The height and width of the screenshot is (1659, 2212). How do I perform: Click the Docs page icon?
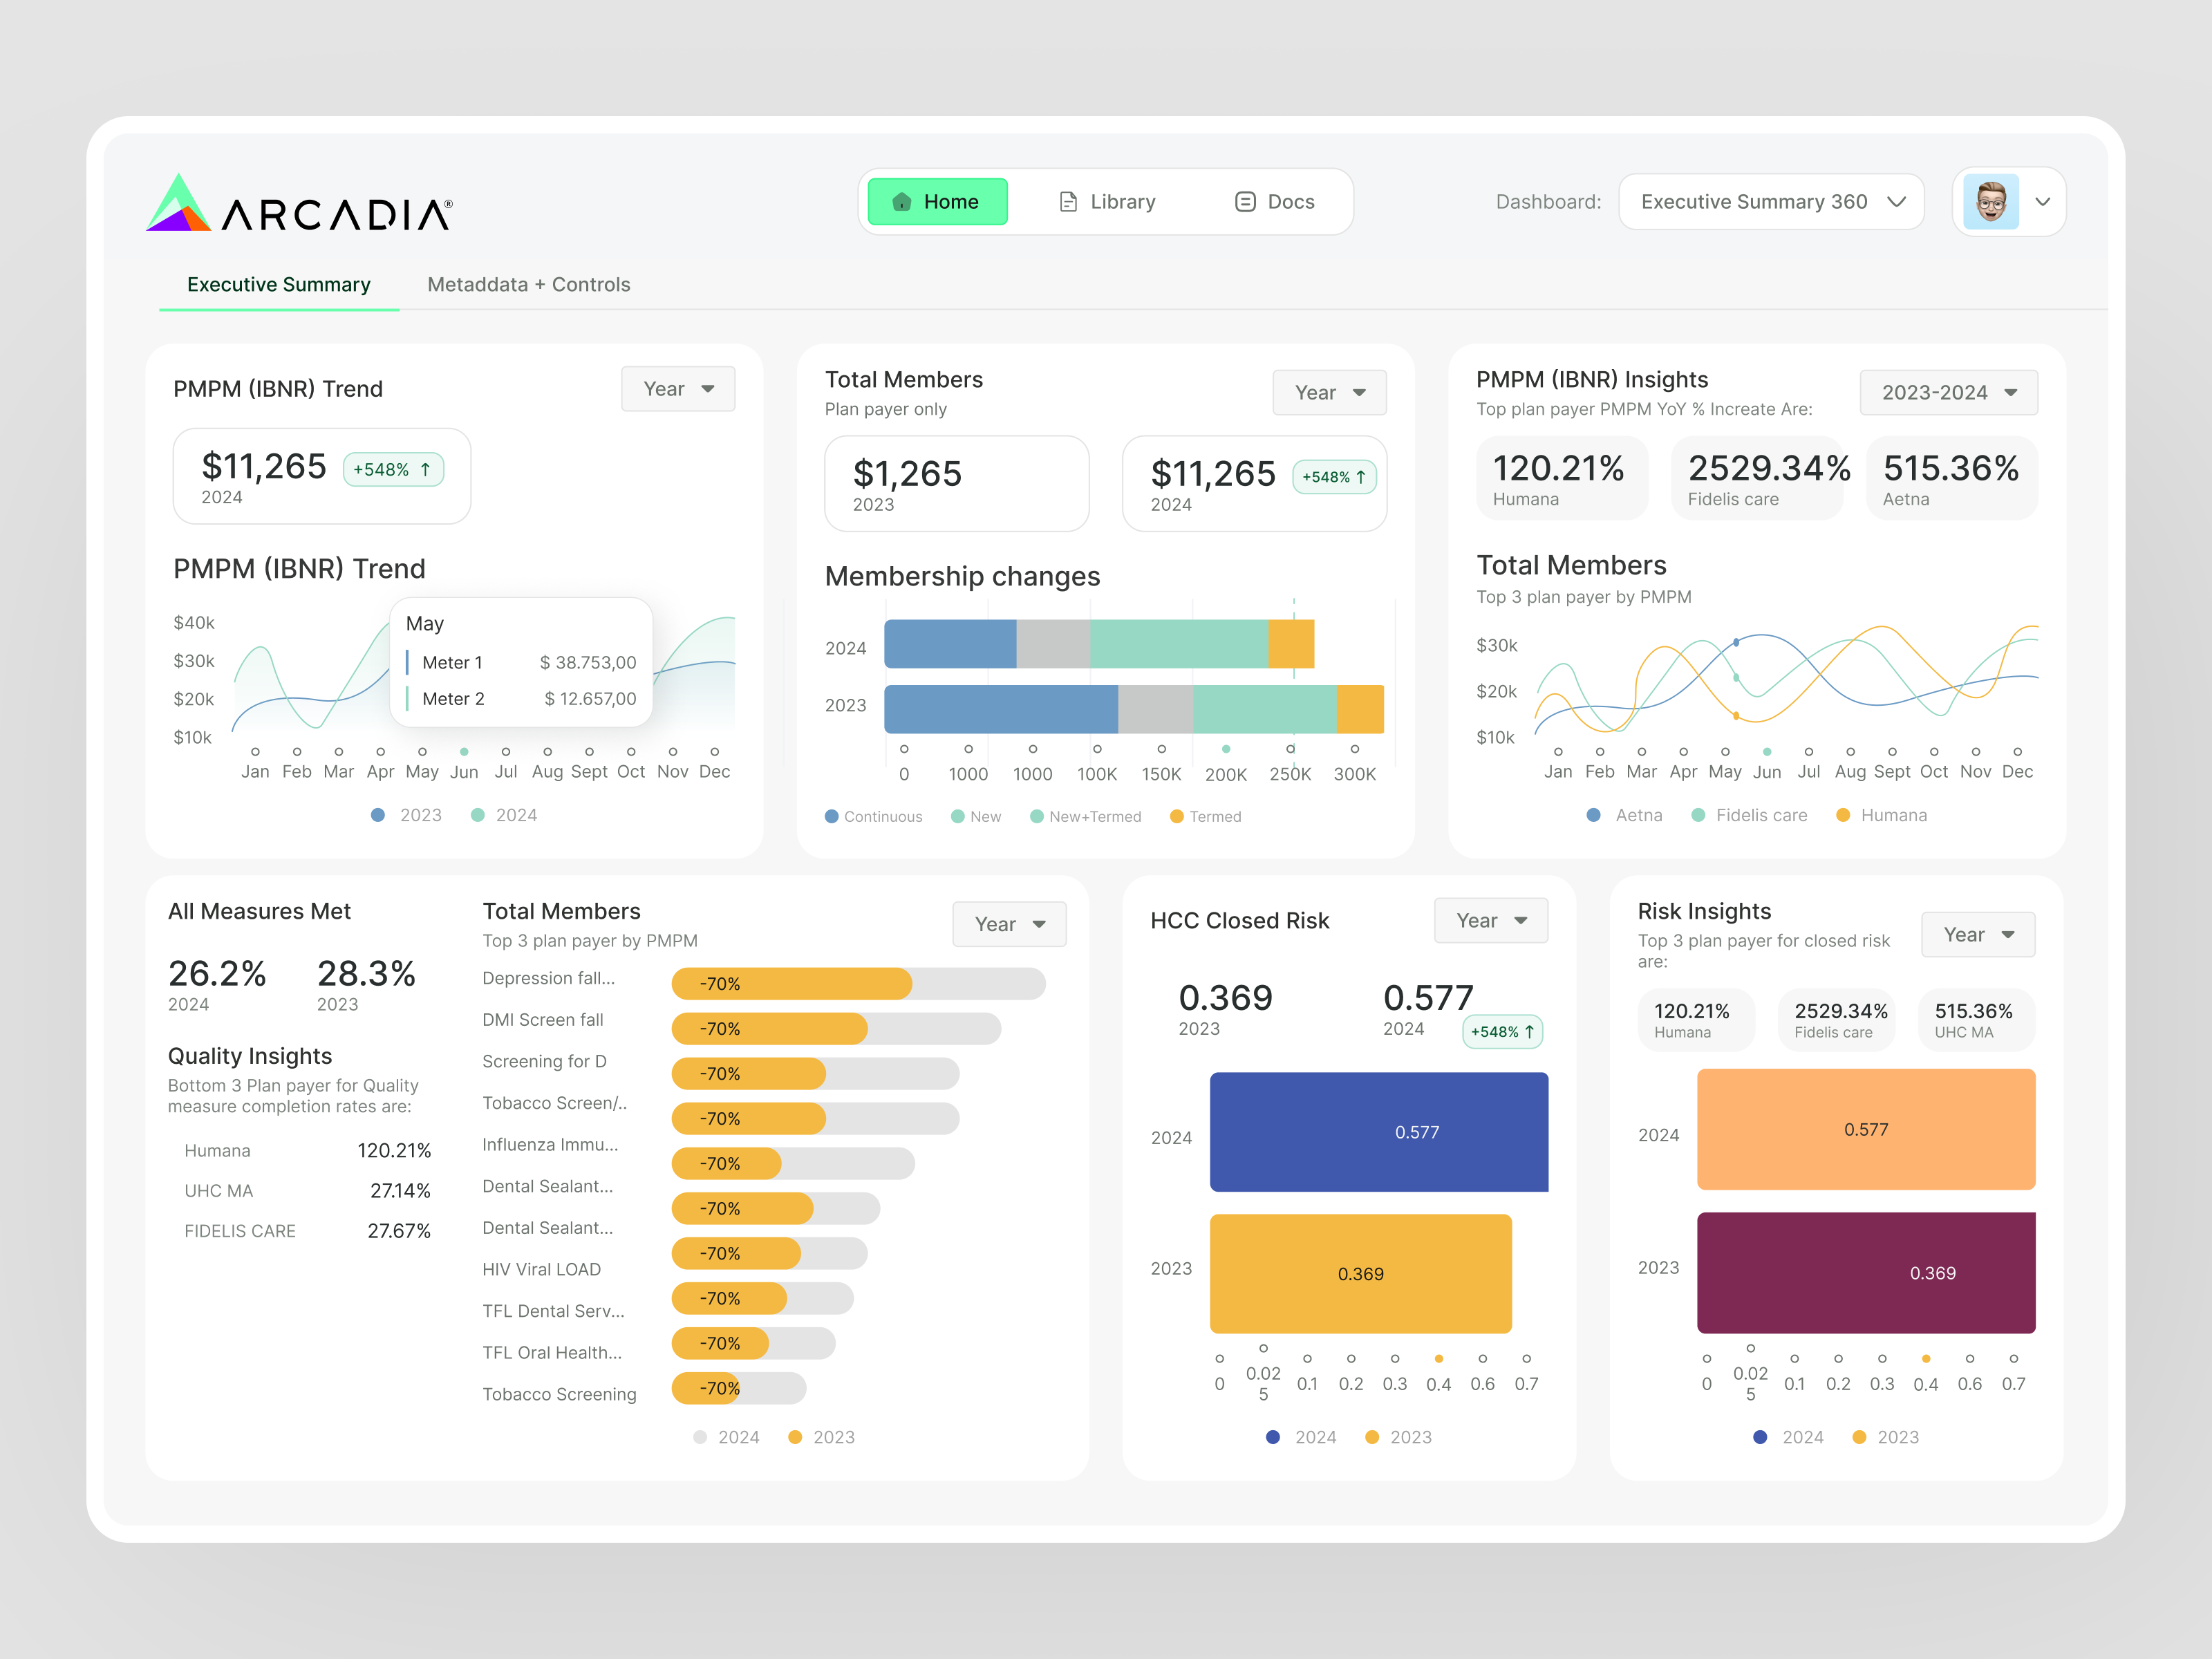tap(1245, 202)
